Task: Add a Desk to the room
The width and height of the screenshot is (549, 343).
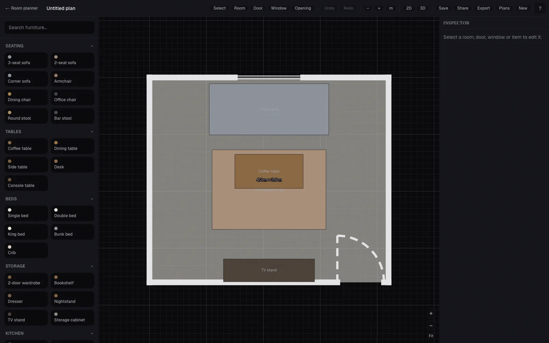Action: 72,165
